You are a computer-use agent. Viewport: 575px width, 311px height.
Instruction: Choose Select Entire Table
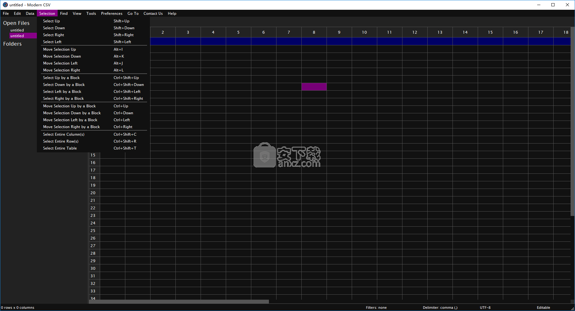click(94, 148)
